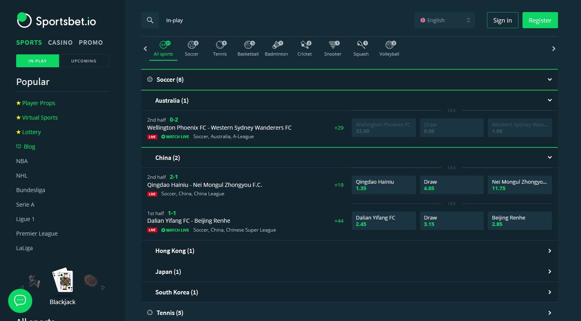Click the Sign in button
Screen dimensions: 581x321
[x=502, y=20]
